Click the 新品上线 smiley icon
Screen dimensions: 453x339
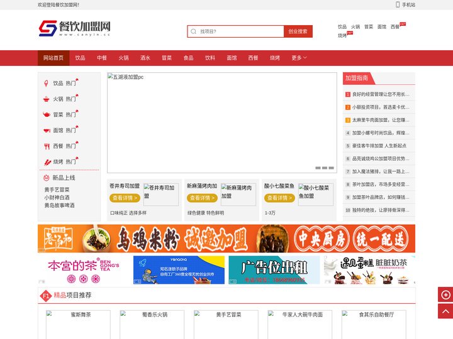click(x=46, y=178)
